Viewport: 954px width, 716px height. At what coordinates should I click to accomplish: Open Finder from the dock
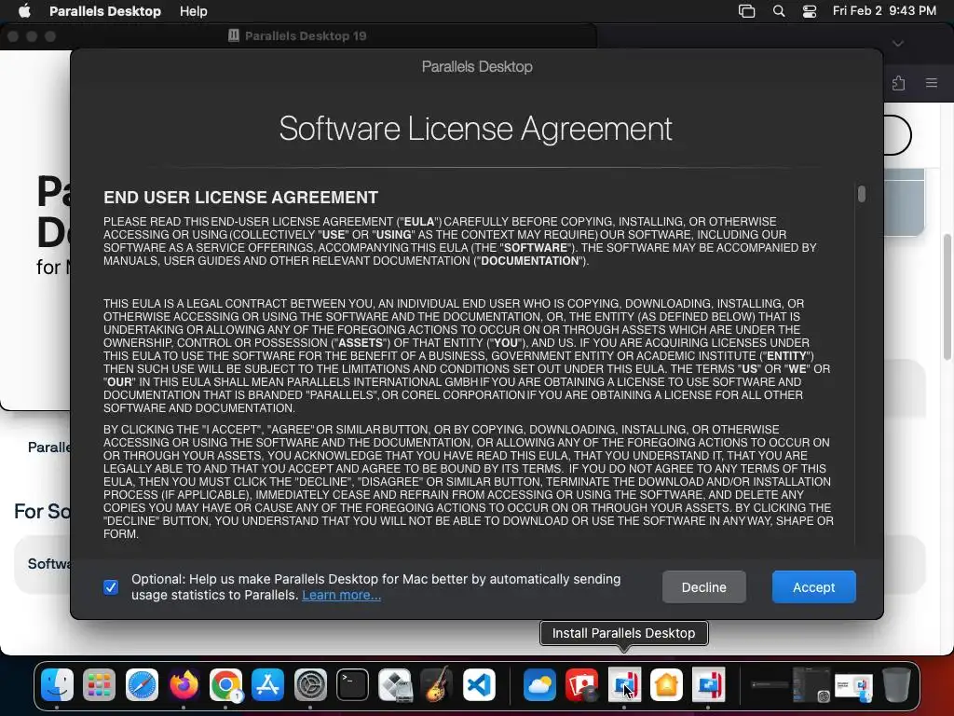click(x=57, y=685)
